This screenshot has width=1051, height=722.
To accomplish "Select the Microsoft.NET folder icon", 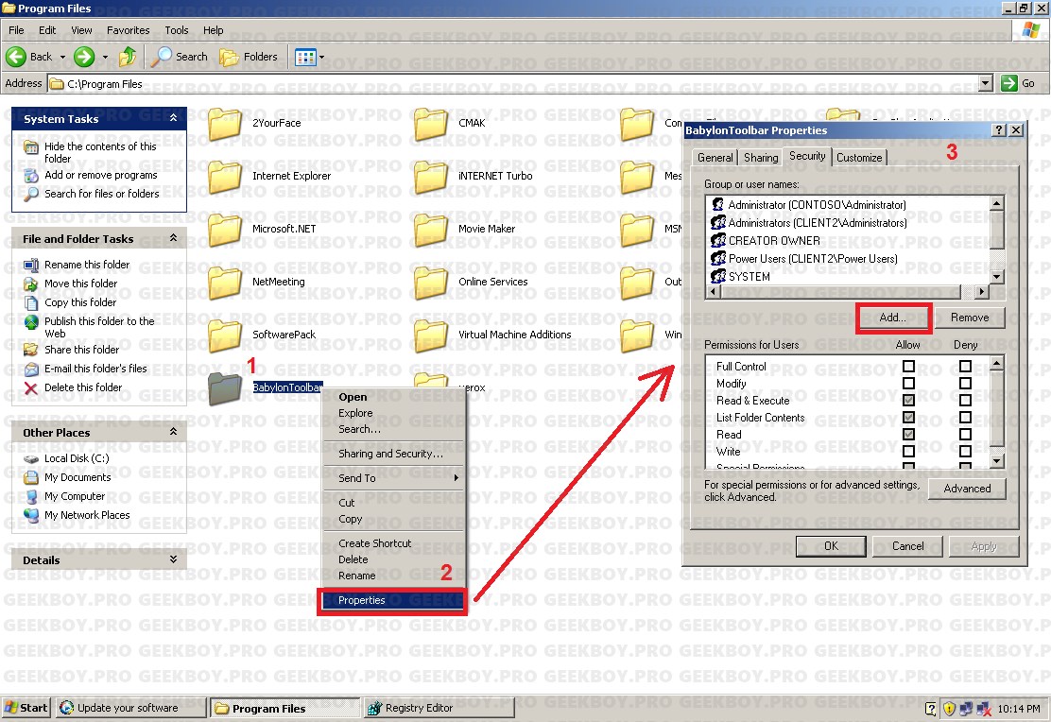I will pos(225,230).
